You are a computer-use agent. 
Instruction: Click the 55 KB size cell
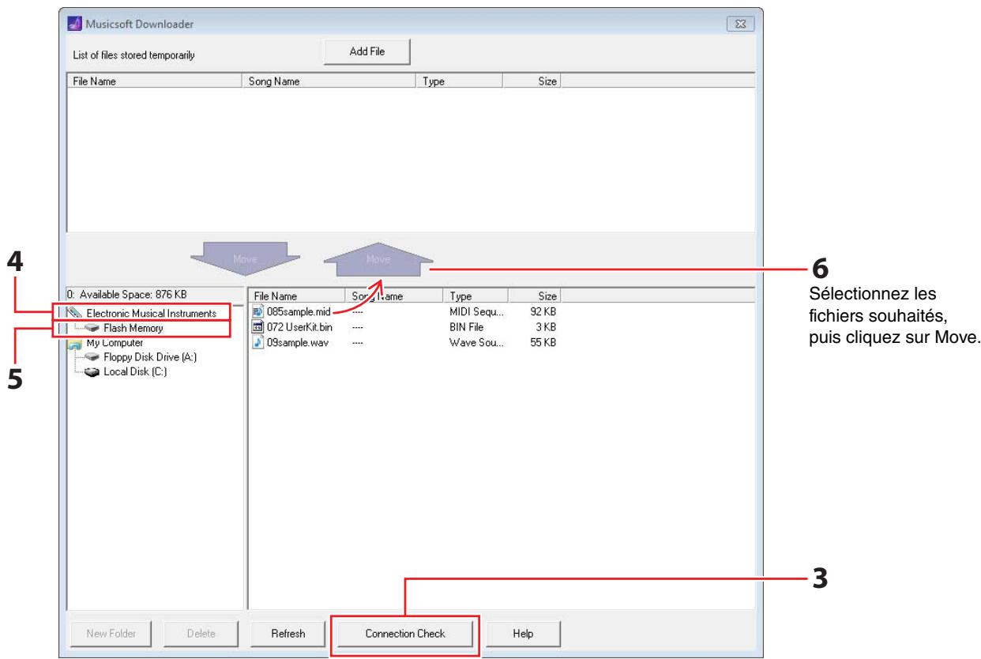544,341
